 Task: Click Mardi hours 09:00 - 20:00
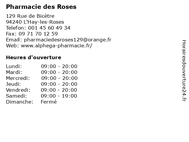coord(59,72)
